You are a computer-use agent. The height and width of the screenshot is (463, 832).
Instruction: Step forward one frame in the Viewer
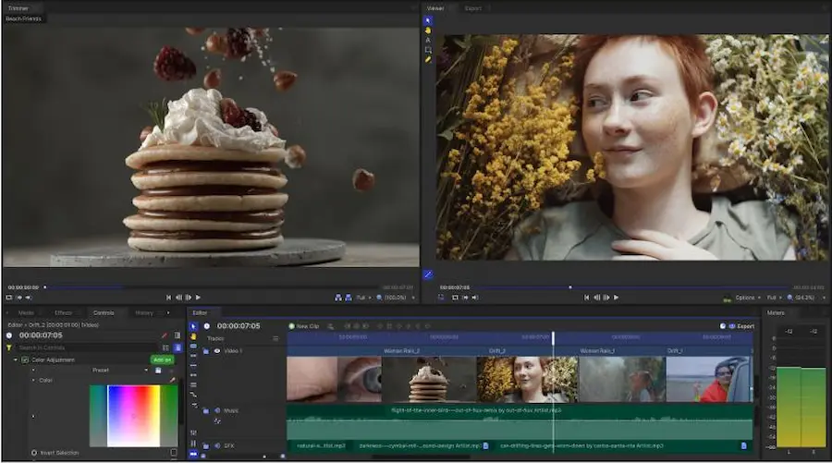click(606, 298)
